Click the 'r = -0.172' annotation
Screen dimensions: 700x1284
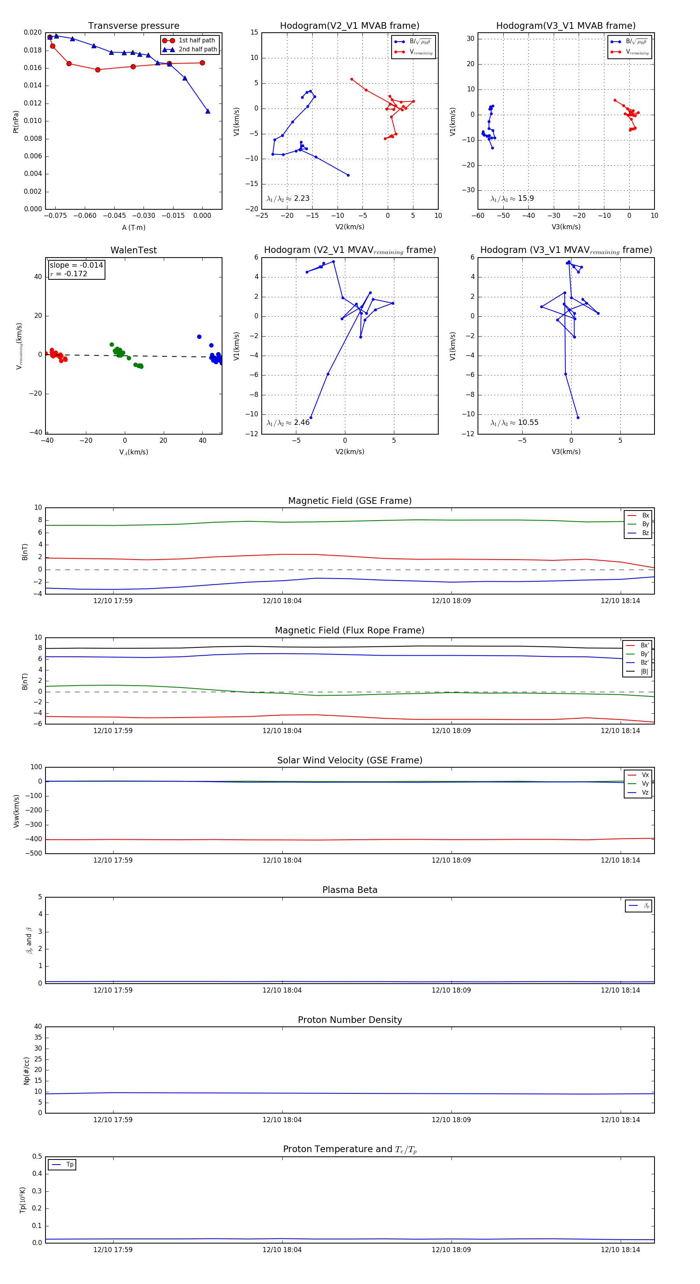69,274
